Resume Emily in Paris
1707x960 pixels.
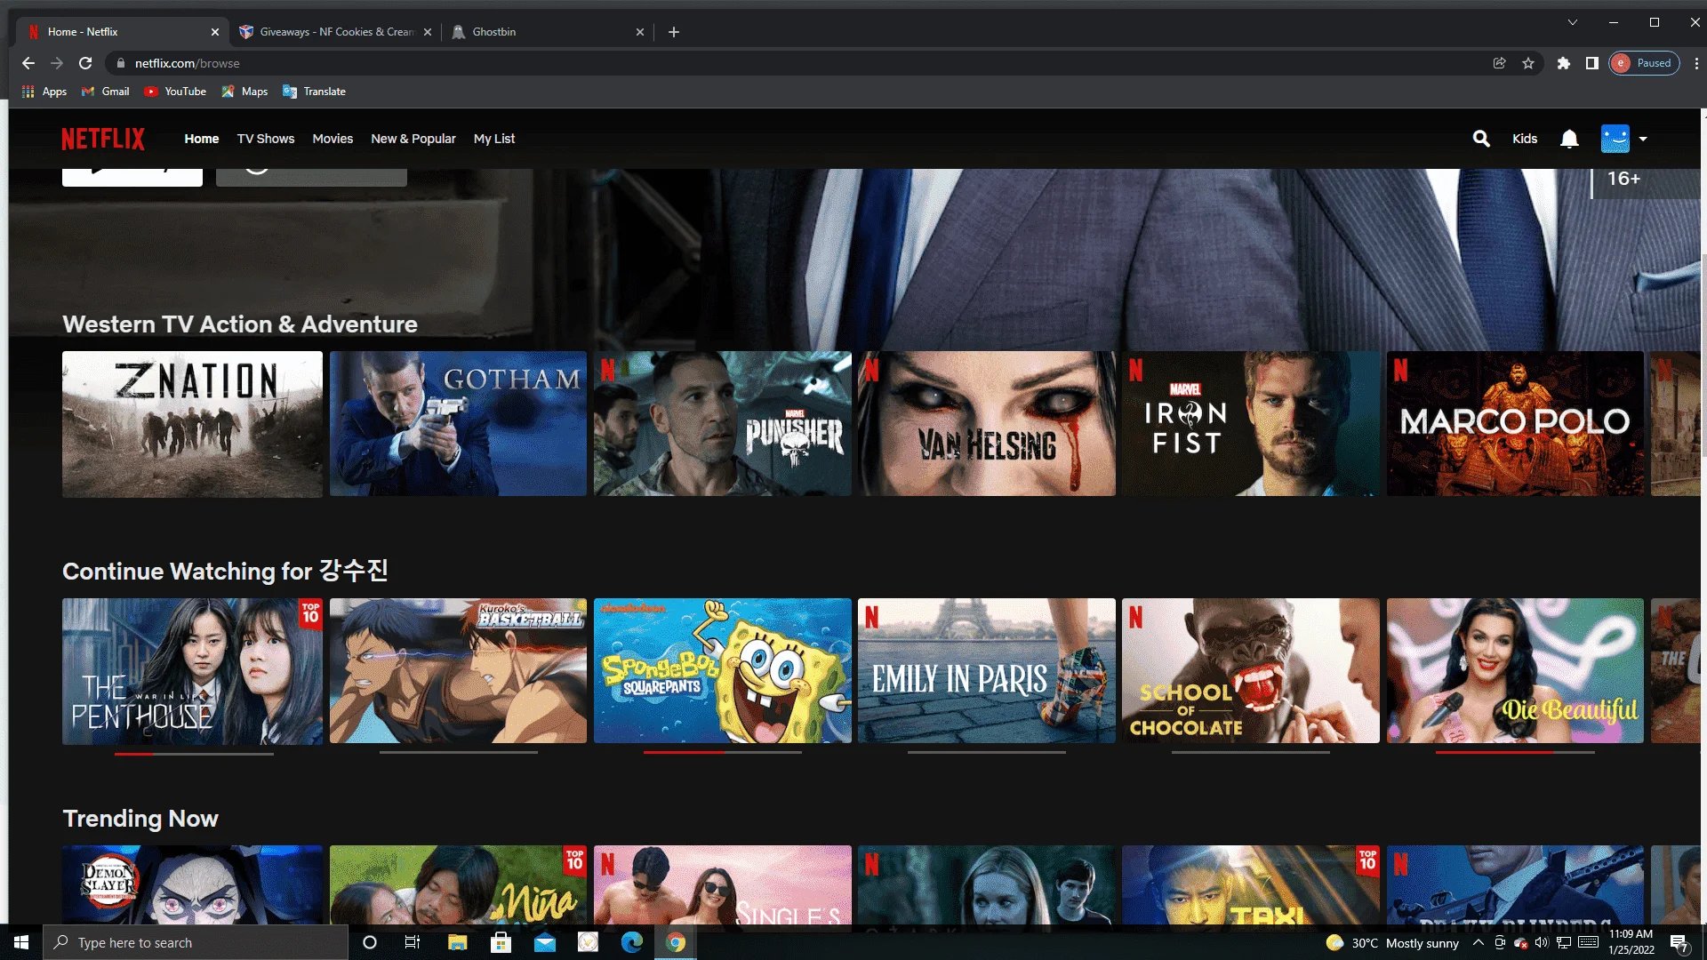click(x=986, y=670)
